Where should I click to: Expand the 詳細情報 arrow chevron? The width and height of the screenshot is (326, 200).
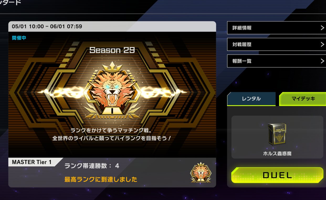click(322, 28)
